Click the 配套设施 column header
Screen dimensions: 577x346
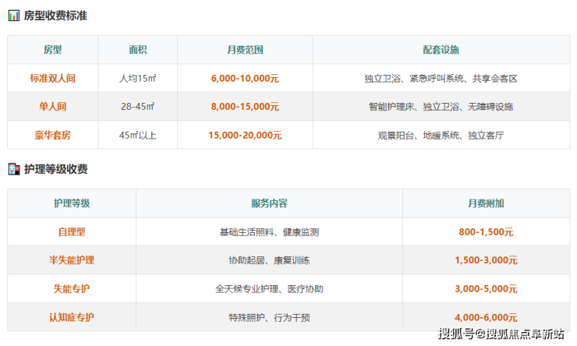click(x=441, y=50)
